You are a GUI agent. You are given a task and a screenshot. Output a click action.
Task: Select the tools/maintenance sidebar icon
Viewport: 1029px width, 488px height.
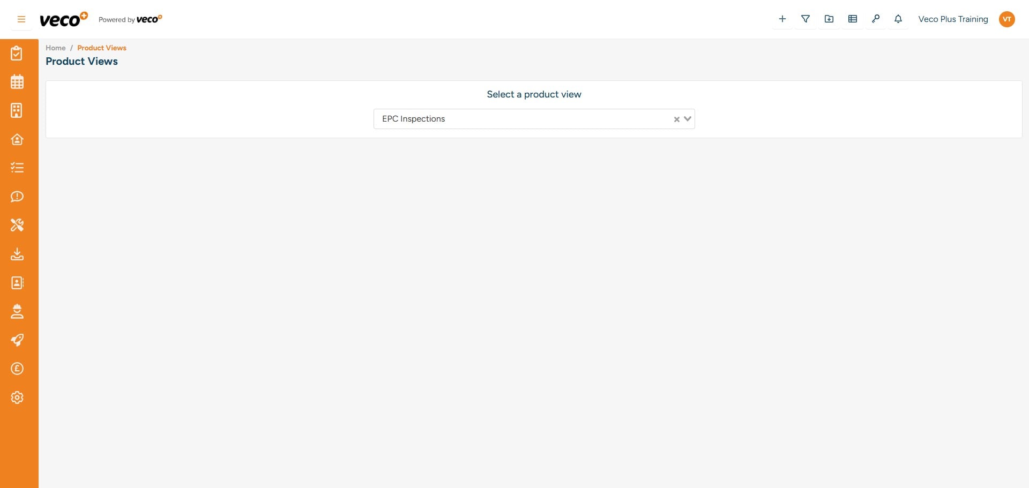(x=17, y=225)
